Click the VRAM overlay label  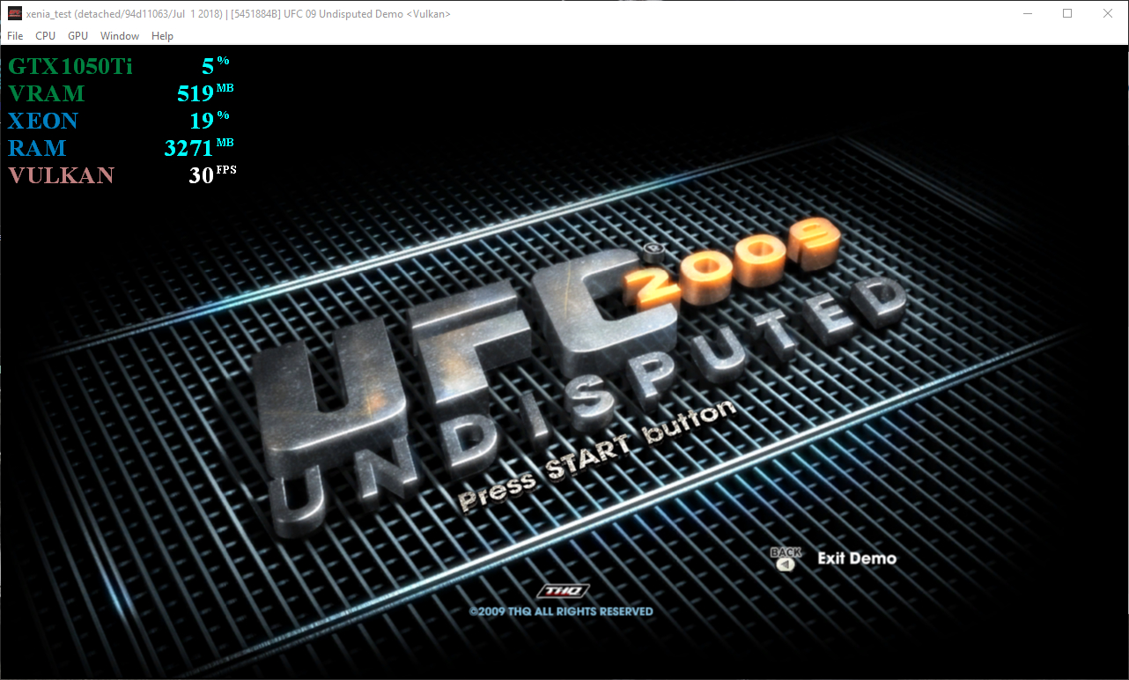pyautogui.click(x=47, y=93)
